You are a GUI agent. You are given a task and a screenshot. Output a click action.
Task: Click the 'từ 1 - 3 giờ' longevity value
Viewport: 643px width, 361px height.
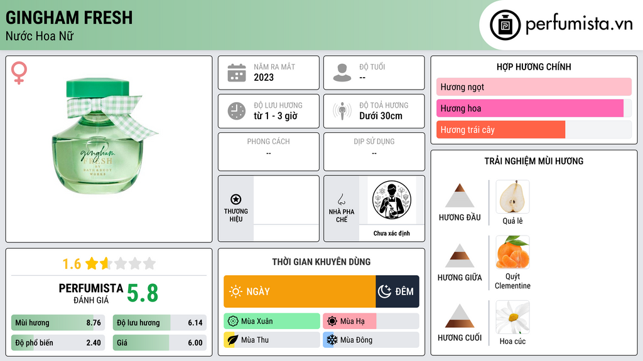point(275,116)
